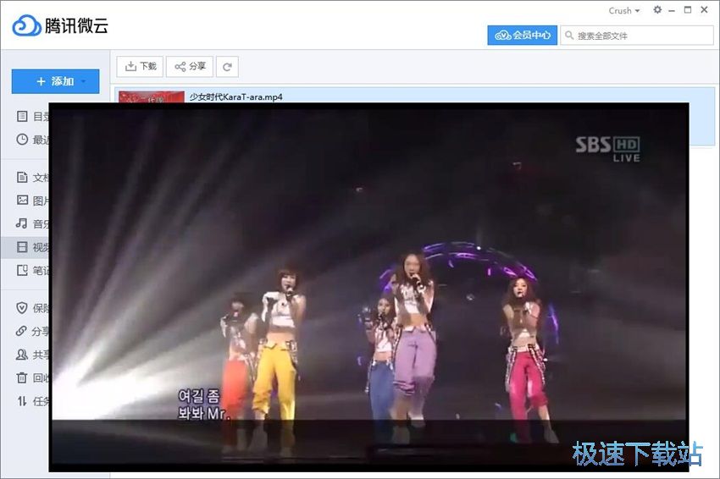Select the 视频 video sidebar icon
720x479 pixels.
coord(22,247)
